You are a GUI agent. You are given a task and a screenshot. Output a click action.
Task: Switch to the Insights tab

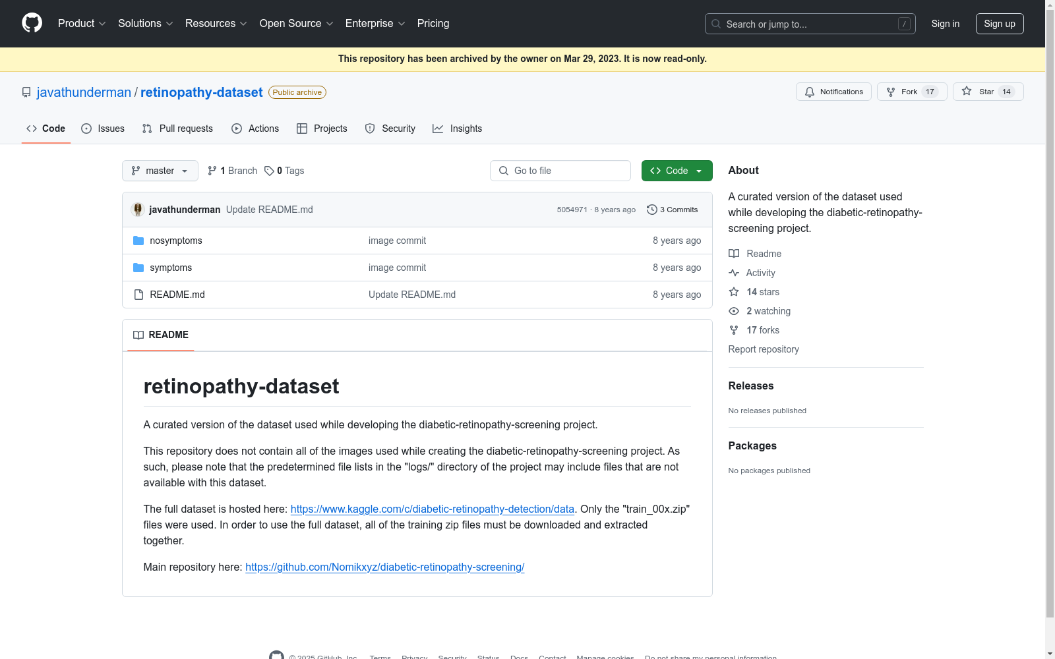[458, 129]
